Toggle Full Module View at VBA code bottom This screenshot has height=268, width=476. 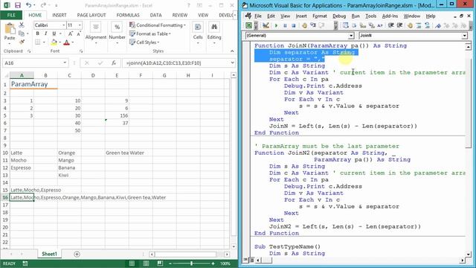(x=251, y=260)
